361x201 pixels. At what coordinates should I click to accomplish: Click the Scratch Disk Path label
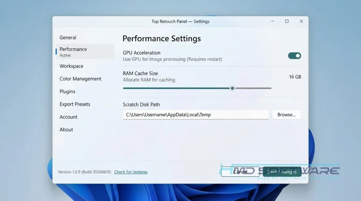(x=141, y=105)
